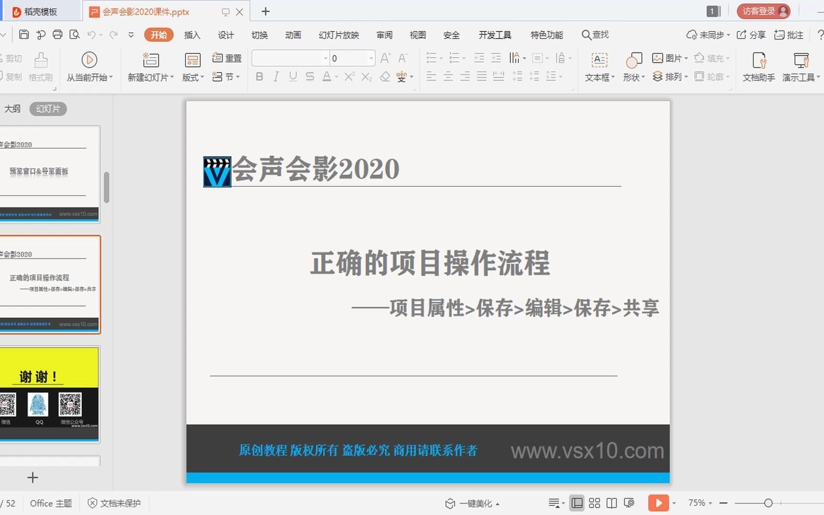Switch to slide sorter view icon
824x515 pixels.
595,503
